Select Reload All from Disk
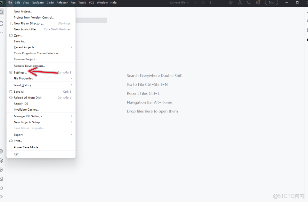The image size is (308, 202). pos(41,98)
